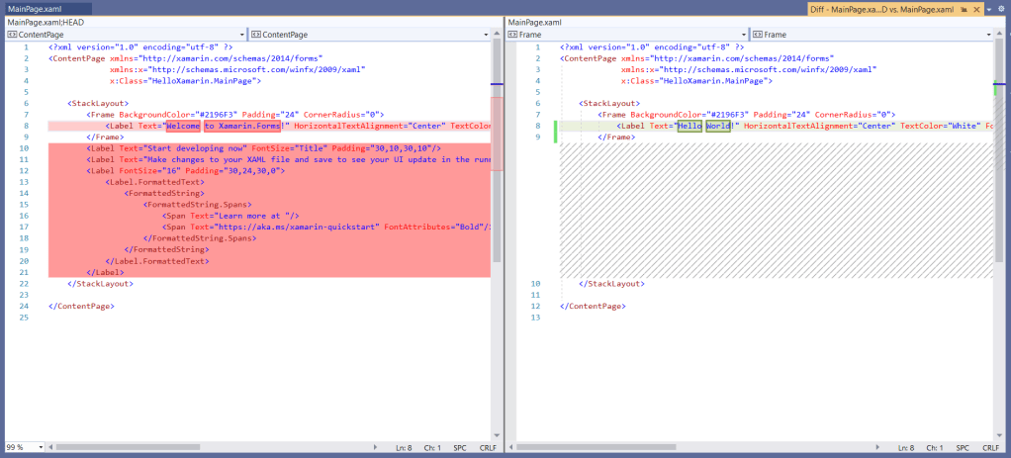Image resolution: width=1011 pixels, height=458 pixels.
Task: Open the document well settings gear
Action: 1002,10
